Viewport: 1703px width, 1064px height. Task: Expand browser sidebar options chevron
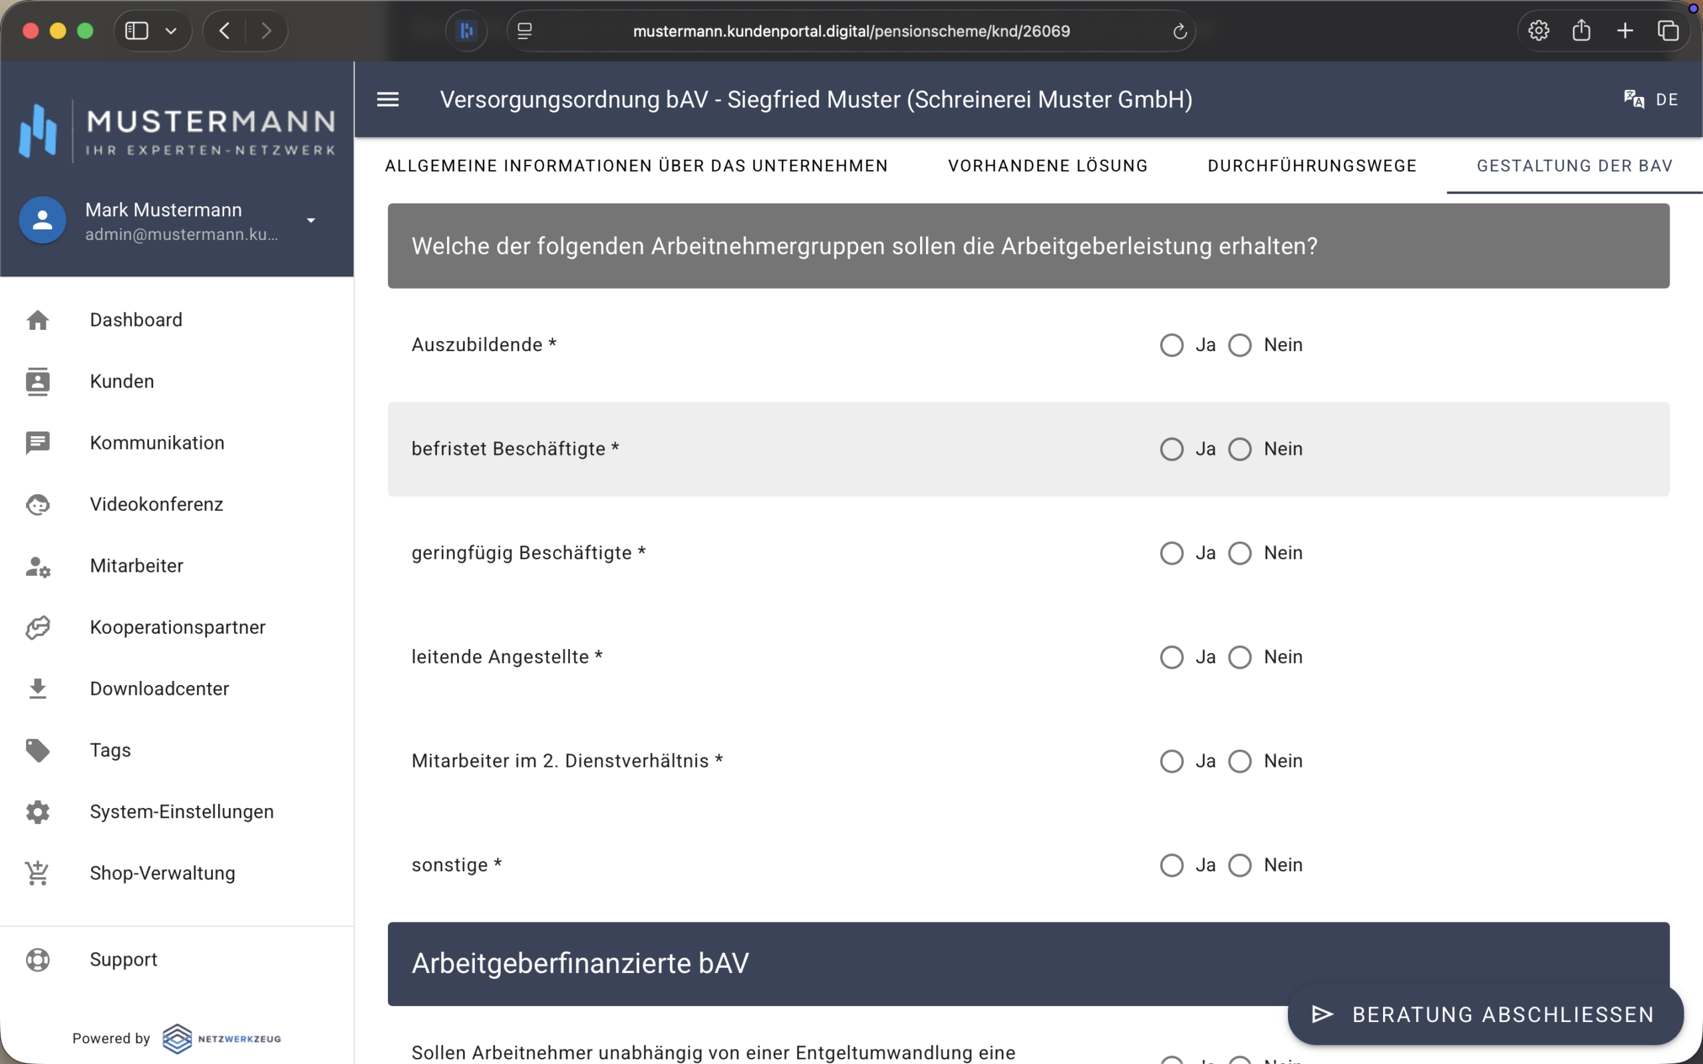pos(171,31)
